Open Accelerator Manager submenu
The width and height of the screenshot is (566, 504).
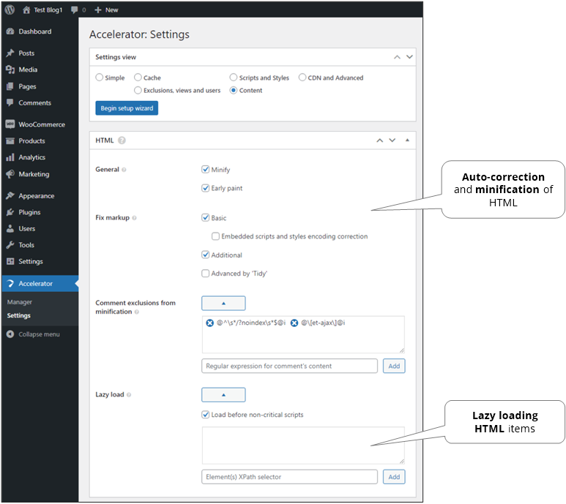point(20,302)
